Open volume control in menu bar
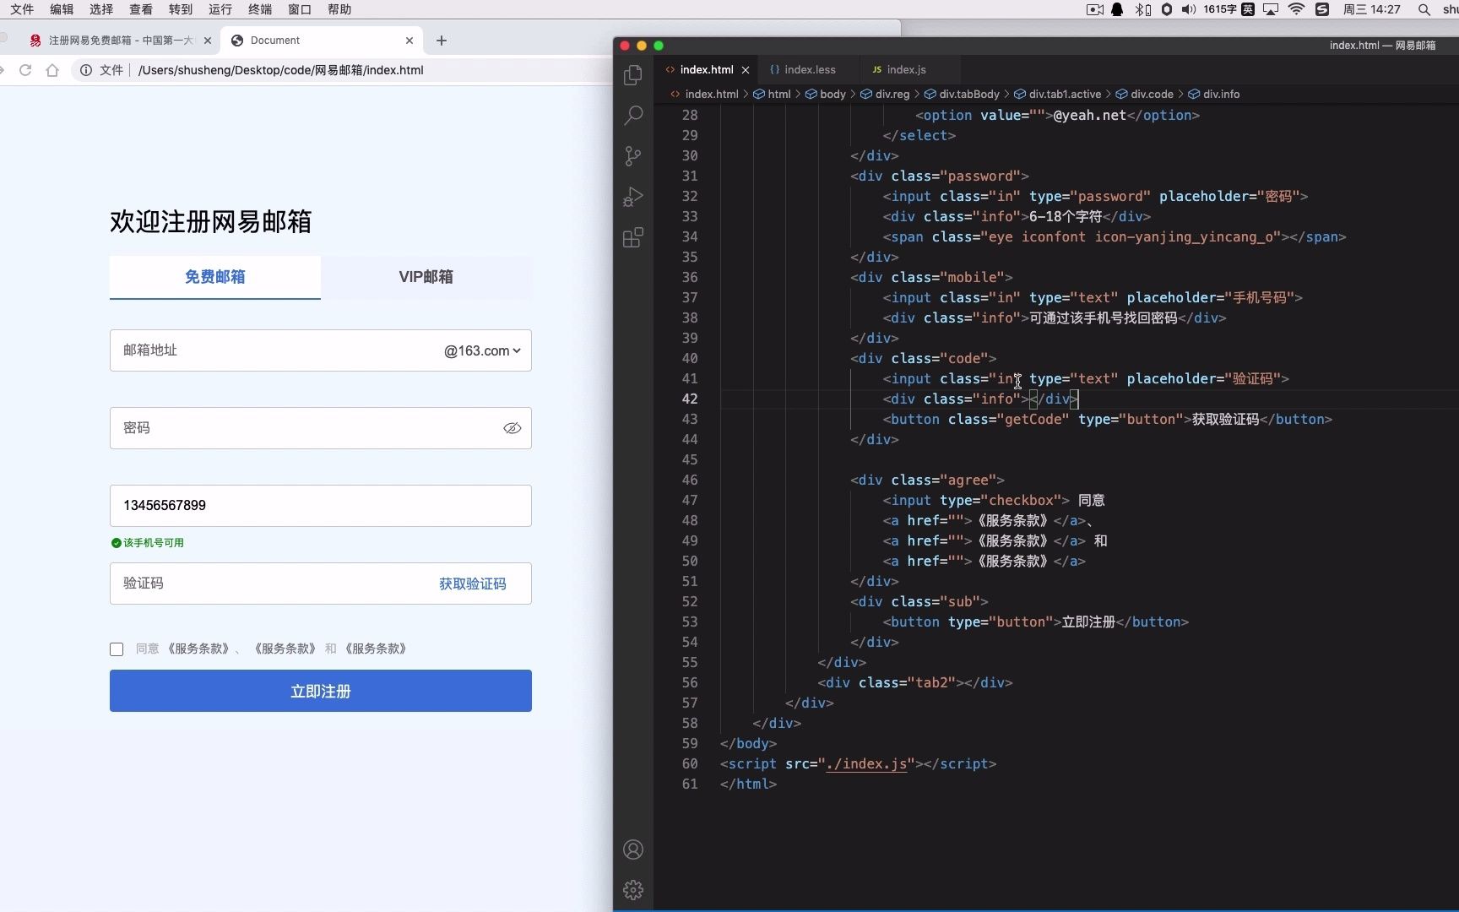The image size is (1459, 912). 1189,9
